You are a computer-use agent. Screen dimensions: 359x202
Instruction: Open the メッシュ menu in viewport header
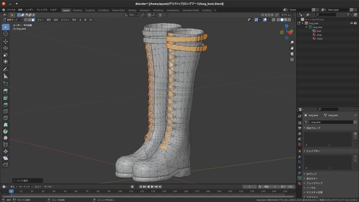(x=65, y=20)
